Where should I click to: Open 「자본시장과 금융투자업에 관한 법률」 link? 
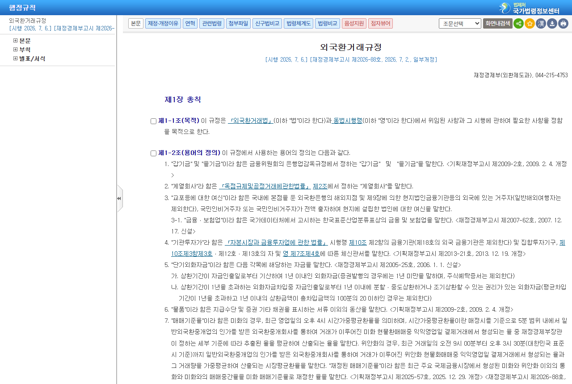[276, 242]
